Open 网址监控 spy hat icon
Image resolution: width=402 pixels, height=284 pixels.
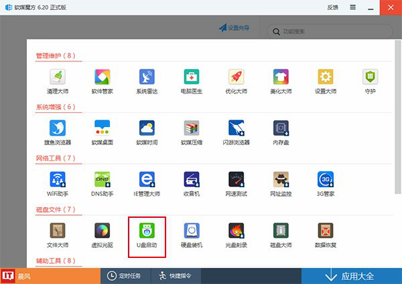281,179
